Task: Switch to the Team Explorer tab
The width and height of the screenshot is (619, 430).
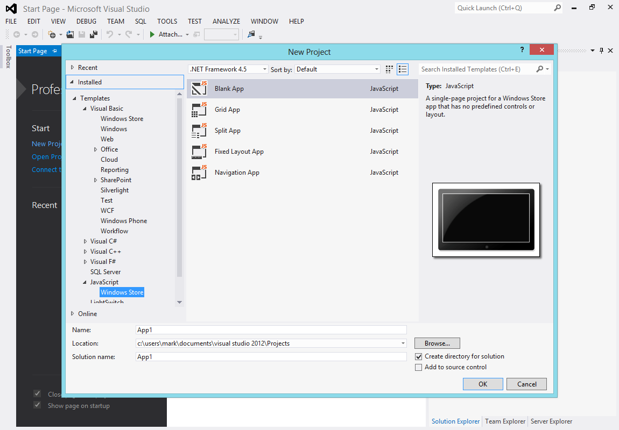Action: [x=505, y=421]
